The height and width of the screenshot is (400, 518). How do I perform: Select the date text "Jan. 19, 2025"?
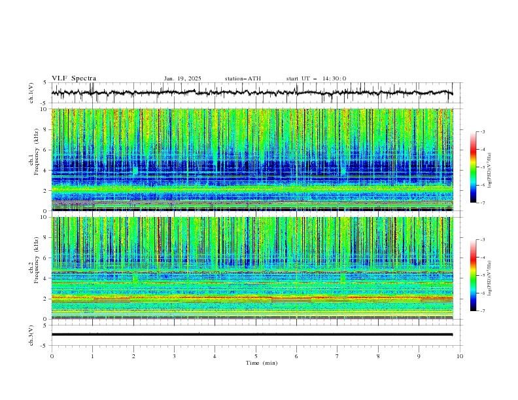click(182, 78)
